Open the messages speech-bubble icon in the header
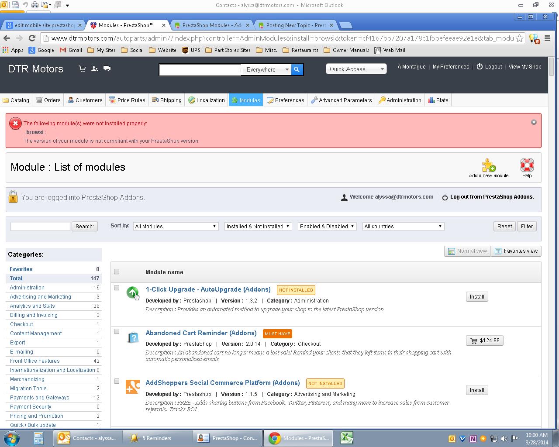This screenshot has height=447, width=559. [107, 69]
